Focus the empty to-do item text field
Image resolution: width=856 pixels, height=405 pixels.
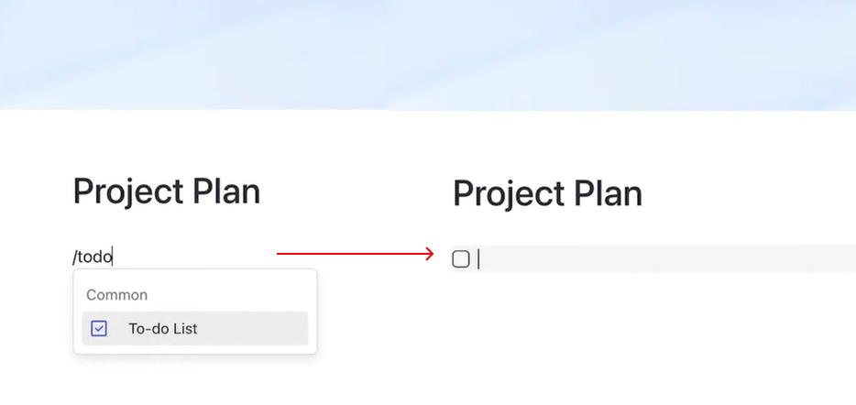pyautogui.click(x=642, y=259)
